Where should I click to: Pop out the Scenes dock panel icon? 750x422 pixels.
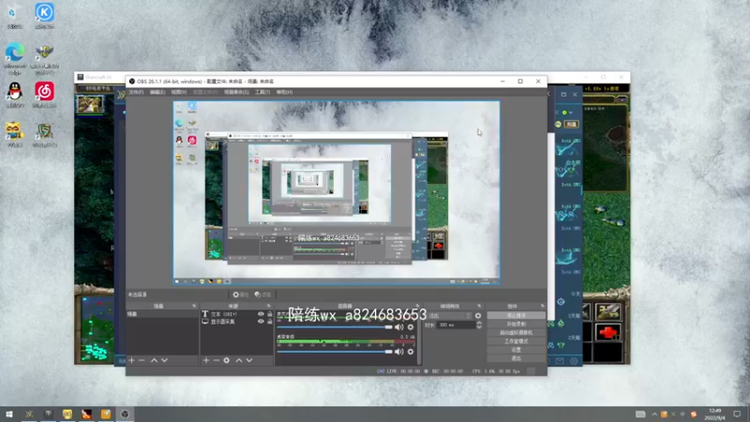(194, 306)
